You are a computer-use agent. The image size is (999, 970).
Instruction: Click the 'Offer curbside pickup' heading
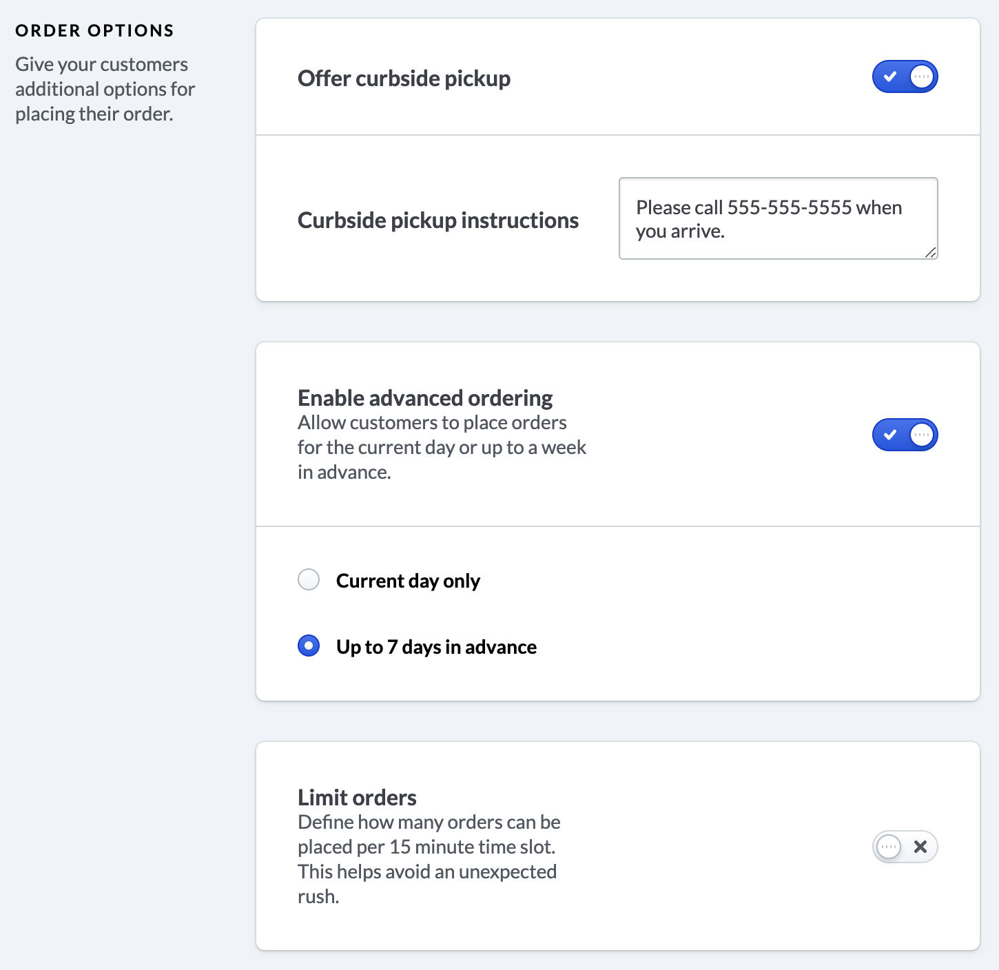(404, 79)
